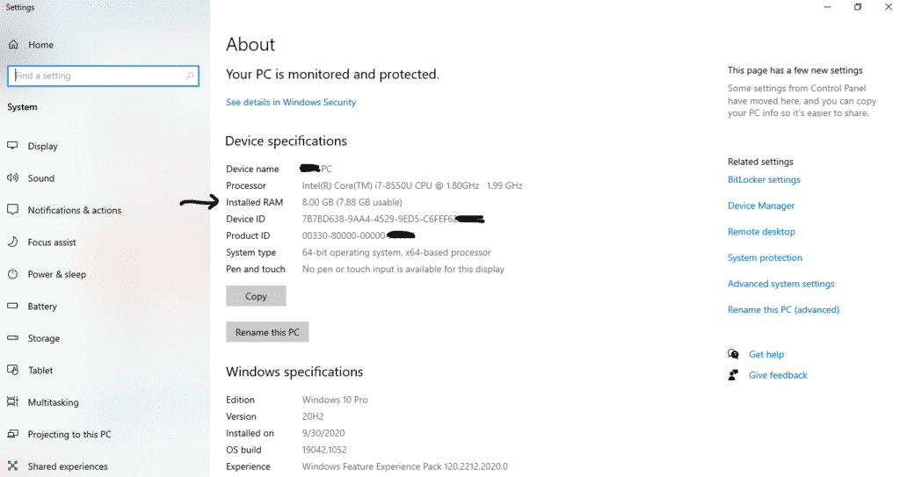Click the About page title
900x477 pixels.
(x=250, y=44)
